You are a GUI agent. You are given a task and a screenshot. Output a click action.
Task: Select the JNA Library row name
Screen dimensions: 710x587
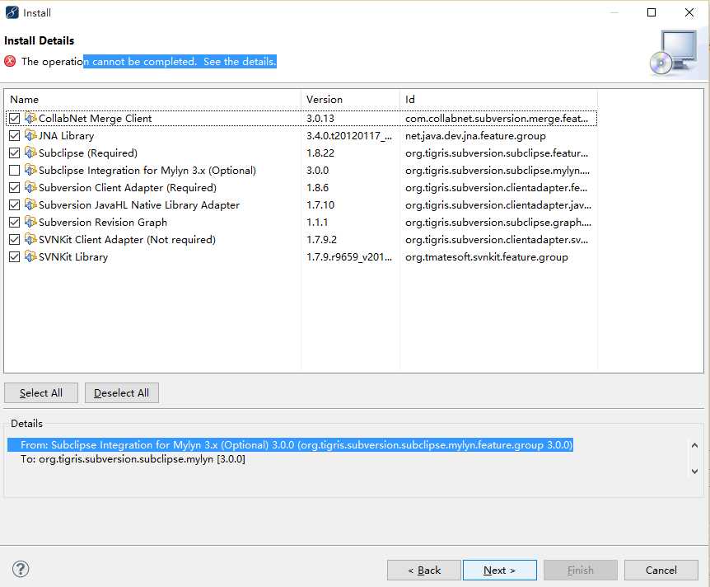coord(67,135)
